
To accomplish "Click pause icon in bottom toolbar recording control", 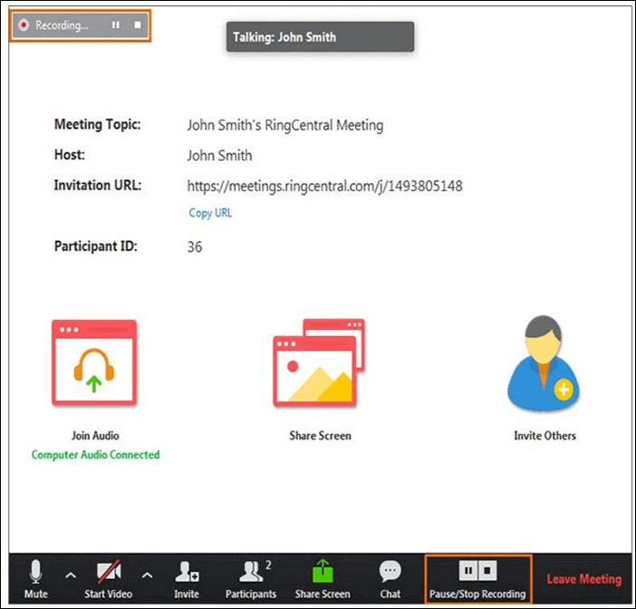I will click(467, 571).
